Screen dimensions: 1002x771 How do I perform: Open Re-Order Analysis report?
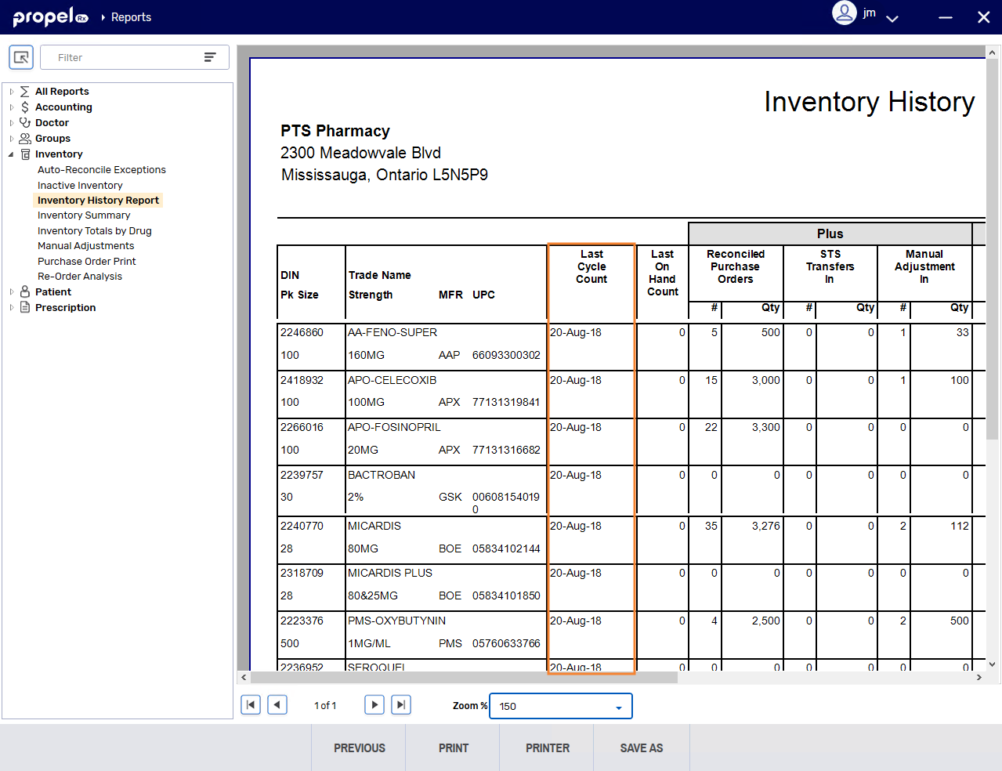tap(80, 277)
